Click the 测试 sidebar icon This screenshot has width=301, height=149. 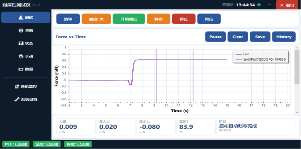click(x=21, y=18)
